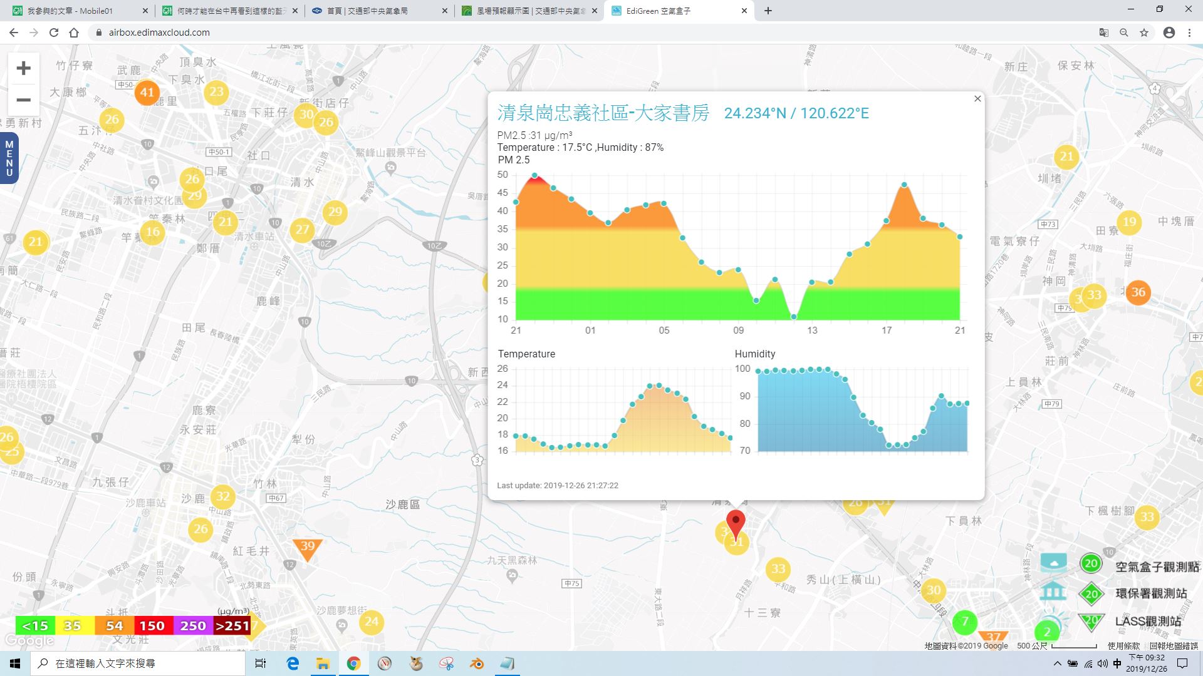Click the PM2.5 peak point near 50

tap(534, 176)
